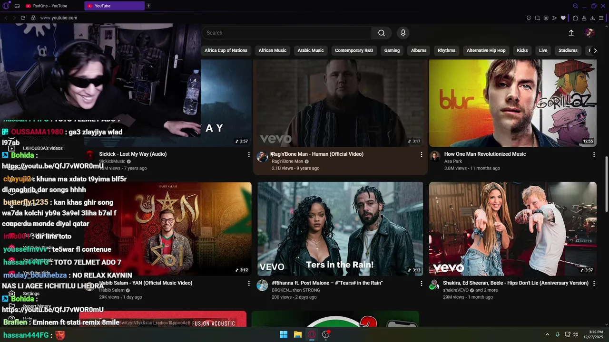Image resolution: width=609 pixels, height=342 pixels.
Task: Start voice search with microphone
Action: [403, 33]
